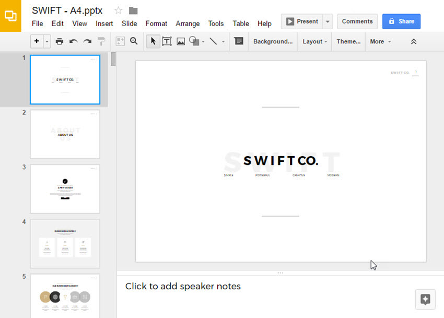Select slide 3 in the filmstrip
This screenshot has width=444, height=318.
(x=65, y=189)
